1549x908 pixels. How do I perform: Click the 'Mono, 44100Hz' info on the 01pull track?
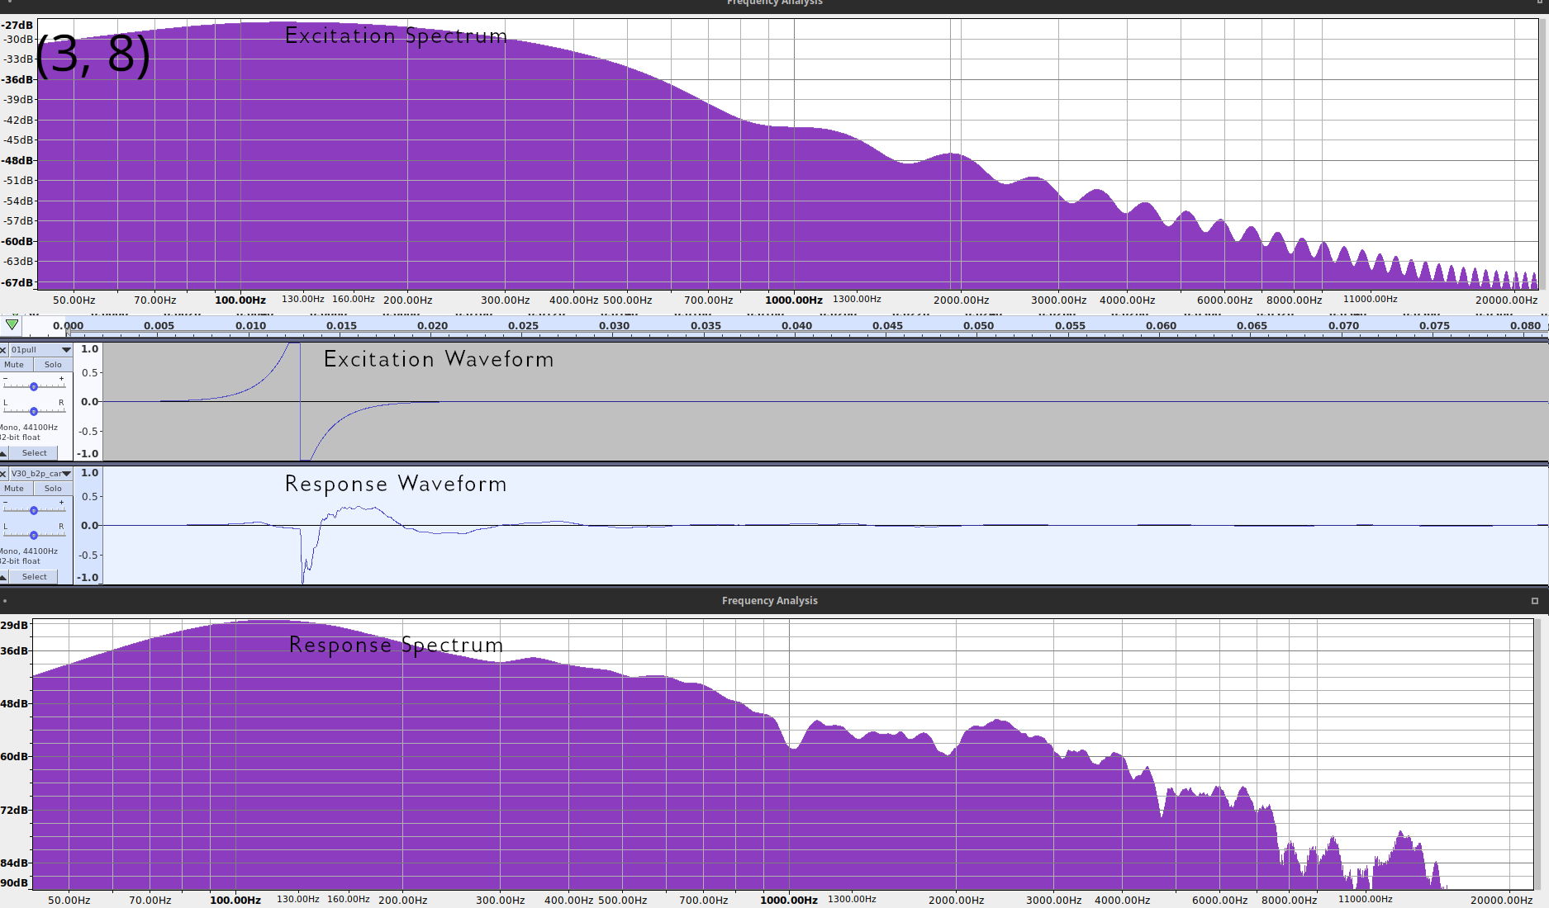tap(29, 428)
